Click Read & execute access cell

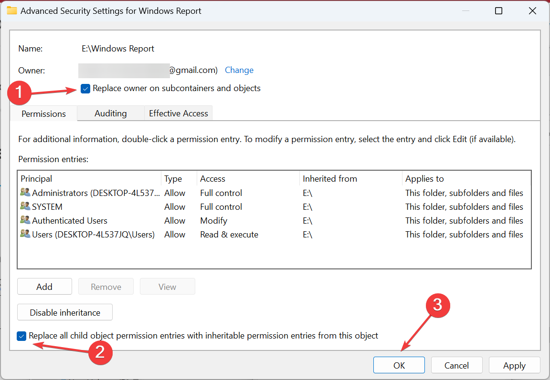[x=229, y=234]
